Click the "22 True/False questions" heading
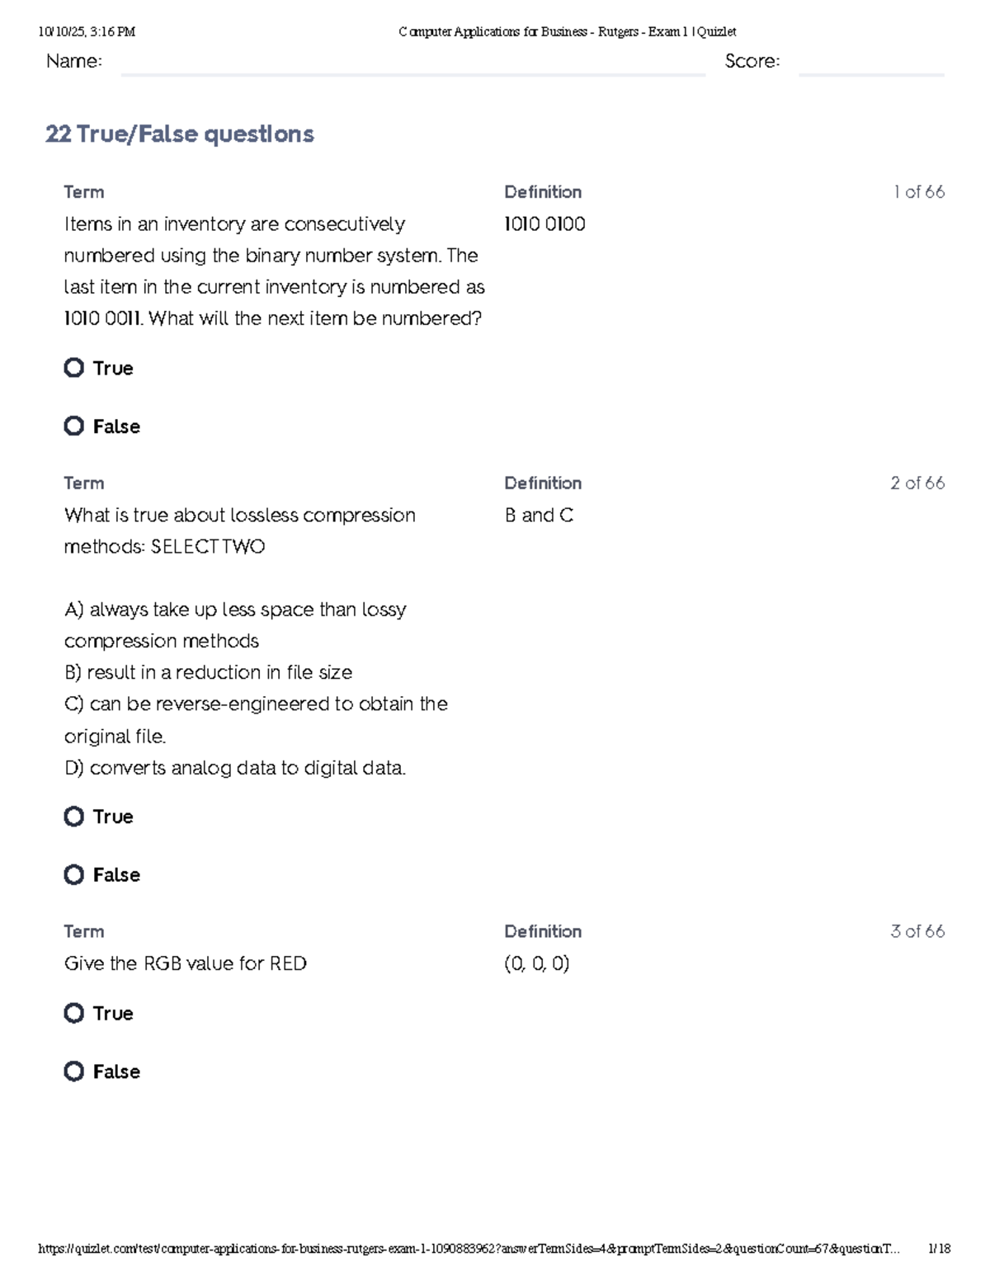 [x=180, y=134]
